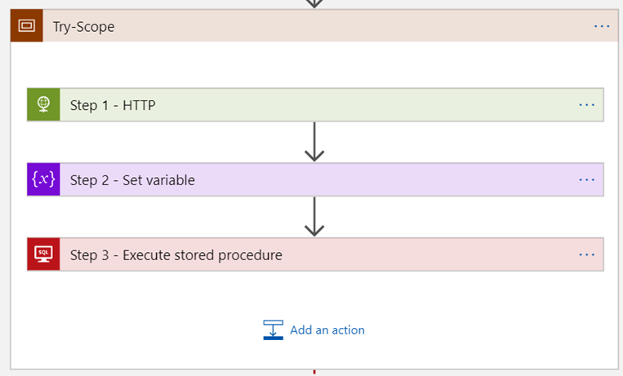Expand the Step 1 - HTTP title

click(113, 105)
